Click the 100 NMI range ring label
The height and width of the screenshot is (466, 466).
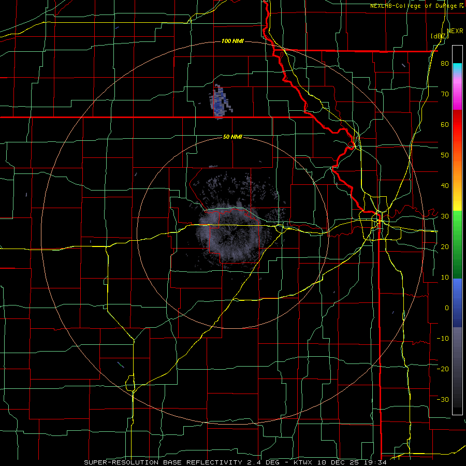[232, 41]
